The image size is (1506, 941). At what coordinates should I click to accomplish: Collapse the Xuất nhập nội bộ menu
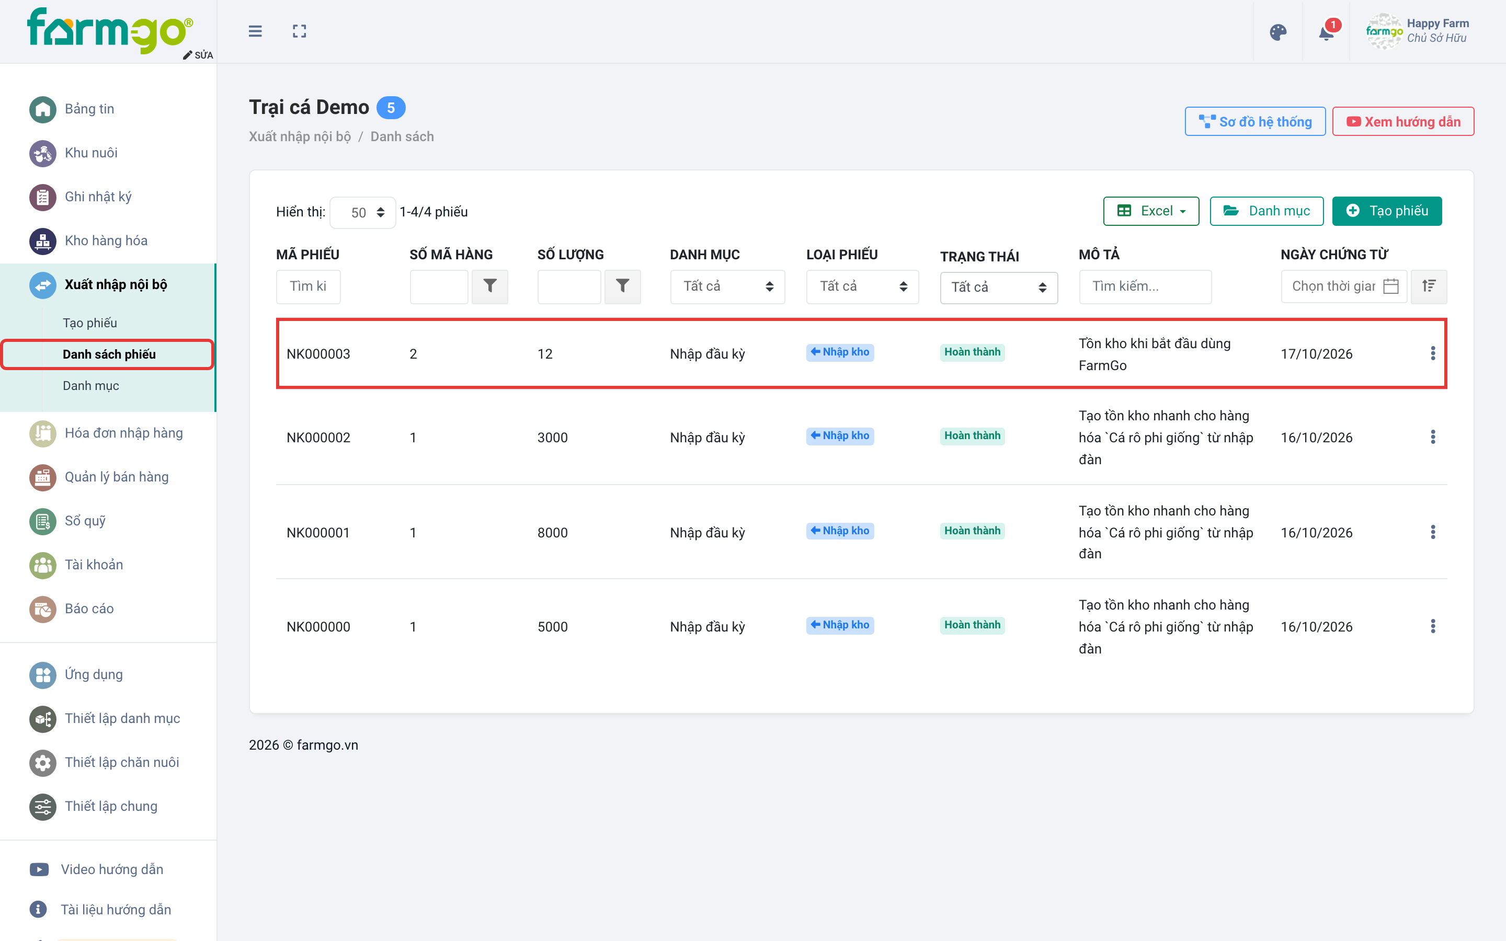coord(108,285)
